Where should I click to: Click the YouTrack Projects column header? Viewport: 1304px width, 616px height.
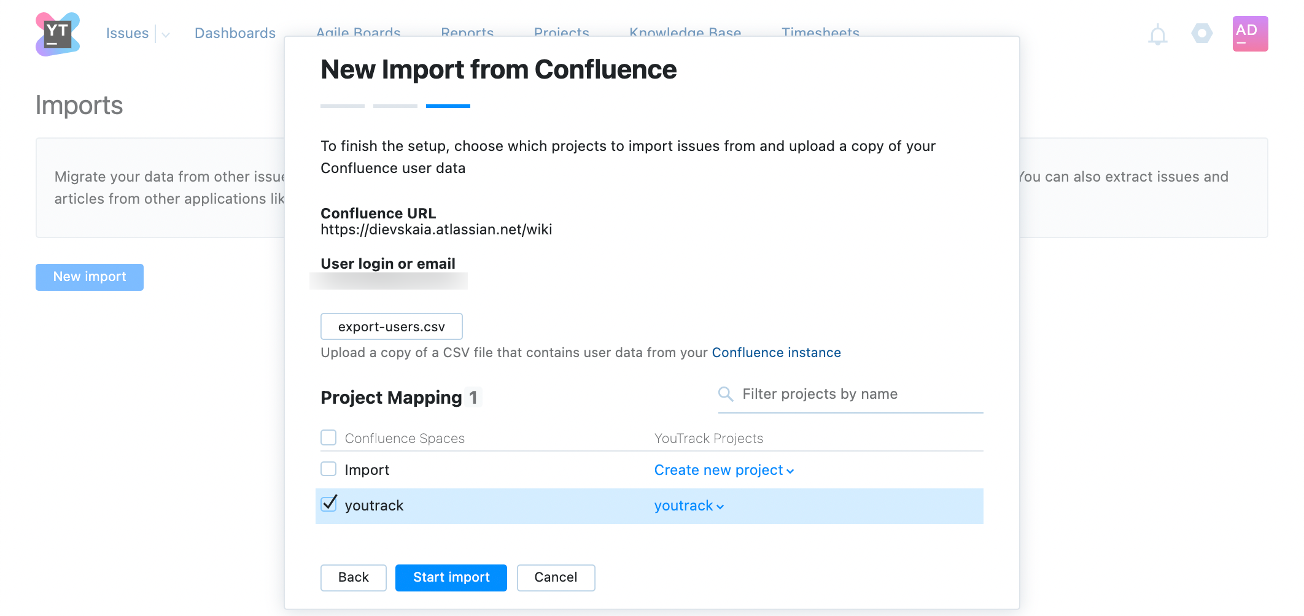click(x=708, y=439)
